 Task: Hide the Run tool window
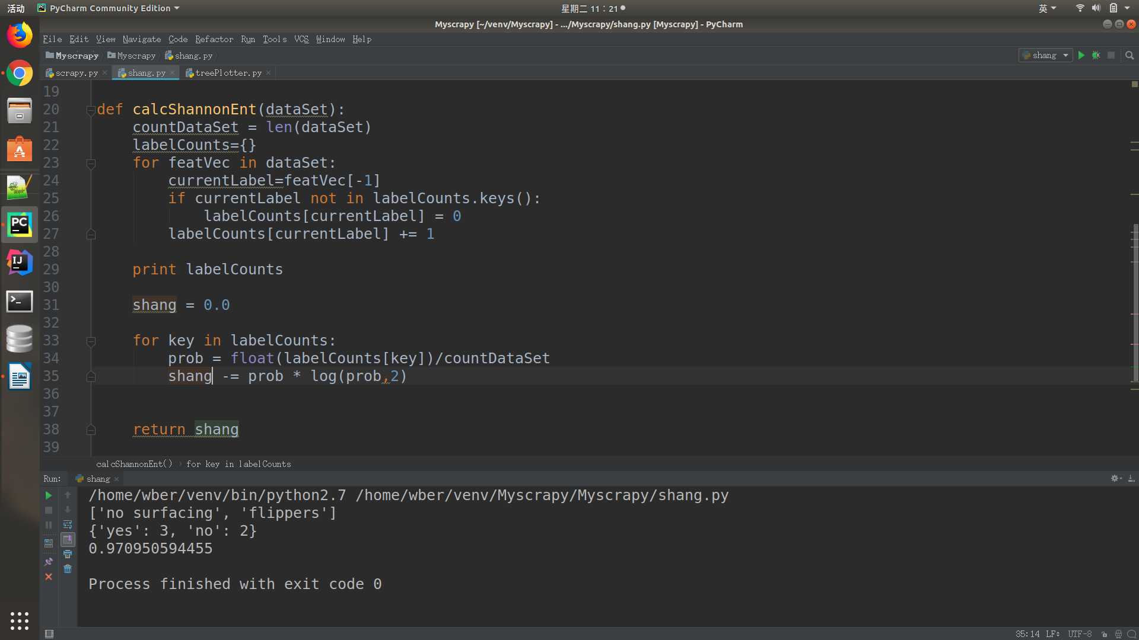coord(1131,478)
